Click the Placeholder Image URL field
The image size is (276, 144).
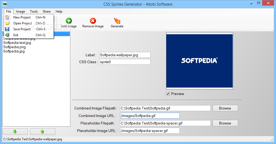click(x=150, y=131)
